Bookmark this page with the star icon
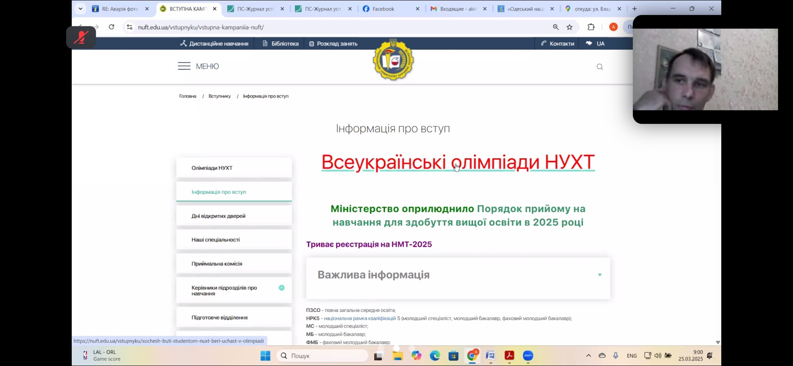The width and height of the screenshot is (793, 366). click(569, 27)
